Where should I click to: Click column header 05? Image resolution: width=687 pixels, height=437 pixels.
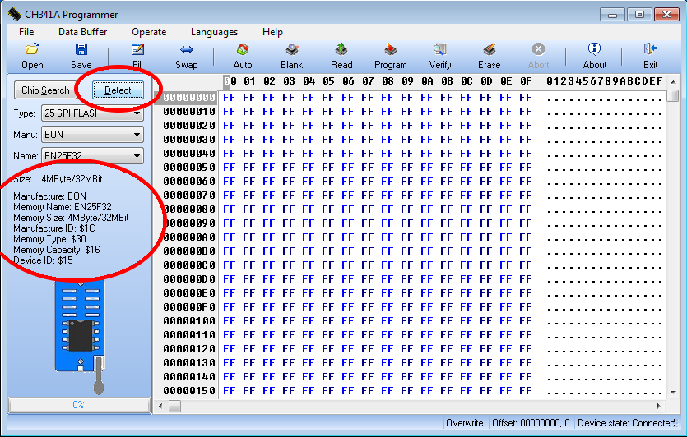[328, 81]
